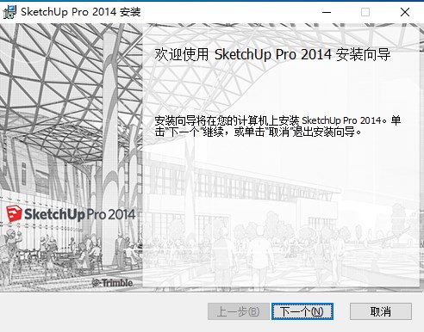
Task: Click the Trimble logo on the banner
Action: coord(112,283)
